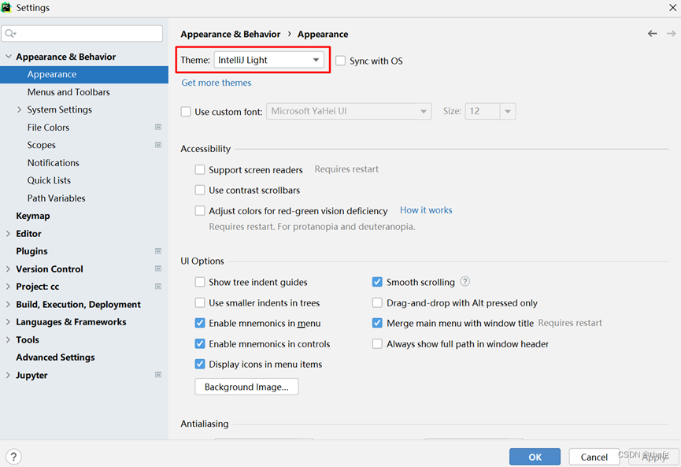Click the Get more themes link
This screenshot has height=467, width=681.
coord(217,83)
